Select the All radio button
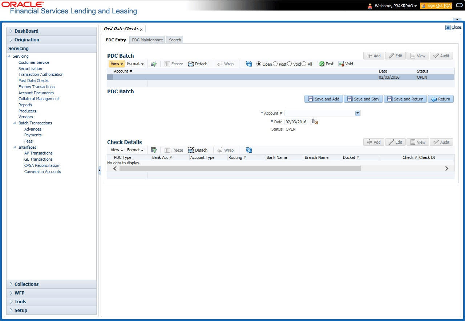 [x=304, y=64]
